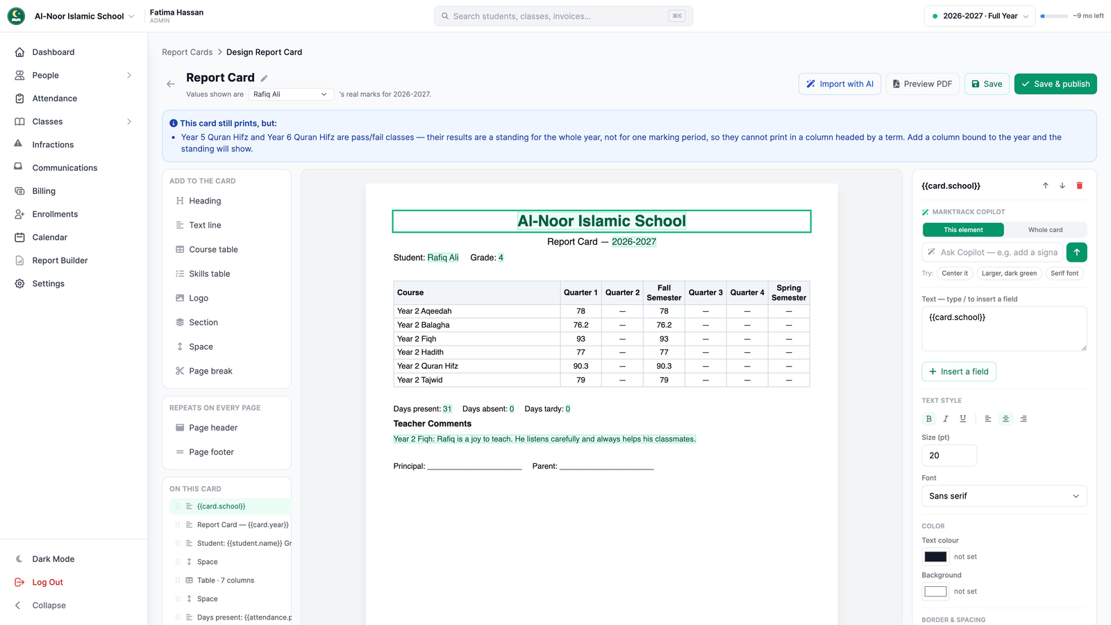Expand the People menu in sidebar
This screenshot has width=1111, height=625.
tap(74, 75)
